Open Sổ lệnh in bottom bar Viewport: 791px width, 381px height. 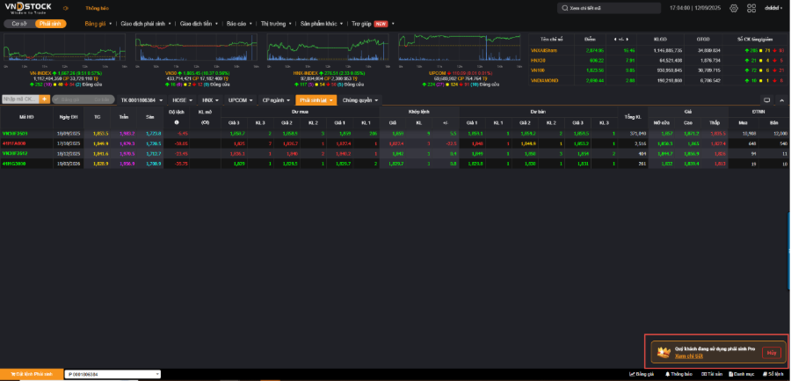pos(775,375)
